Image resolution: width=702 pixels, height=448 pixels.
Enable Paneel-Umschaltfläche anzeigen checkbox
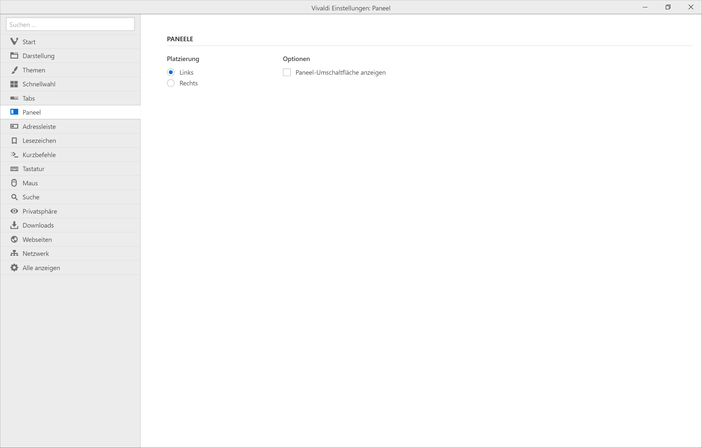pyautogui.click(x=287, y=72)
